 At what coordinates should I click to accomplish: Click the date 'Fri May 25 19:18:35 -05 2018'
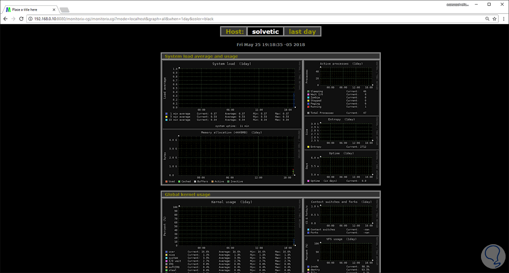tap(271, 45)
